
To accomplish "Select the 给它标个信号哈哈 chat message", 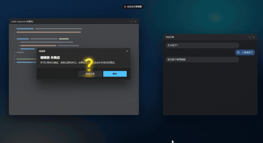I will 202,60.
